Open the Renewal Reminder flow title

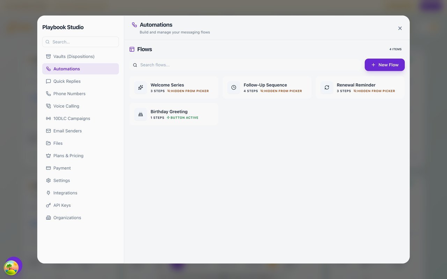pyautogui.click(x=356, y=85)
